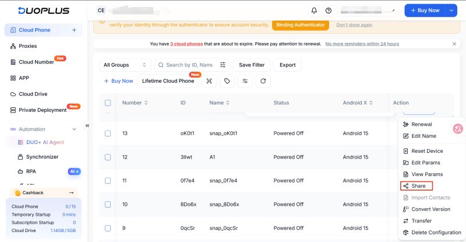The height and width of the screenshot is (242, 466).
Task: Click No more reminders within 24 hours
Action: [362, 44]
